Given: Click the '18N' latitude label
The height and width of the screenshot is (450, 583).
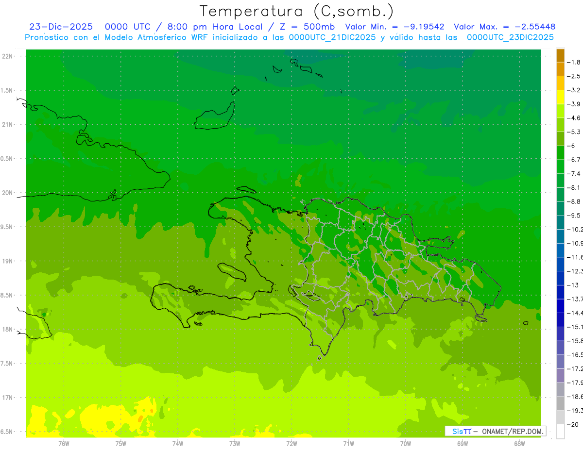Looking at the screenshot, I should click(7, 329).
